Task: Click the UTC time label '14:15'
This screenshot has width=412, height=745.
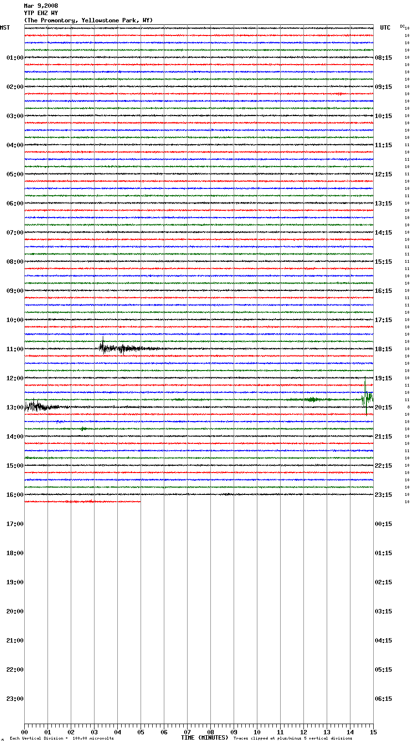Action: point(383,233)
